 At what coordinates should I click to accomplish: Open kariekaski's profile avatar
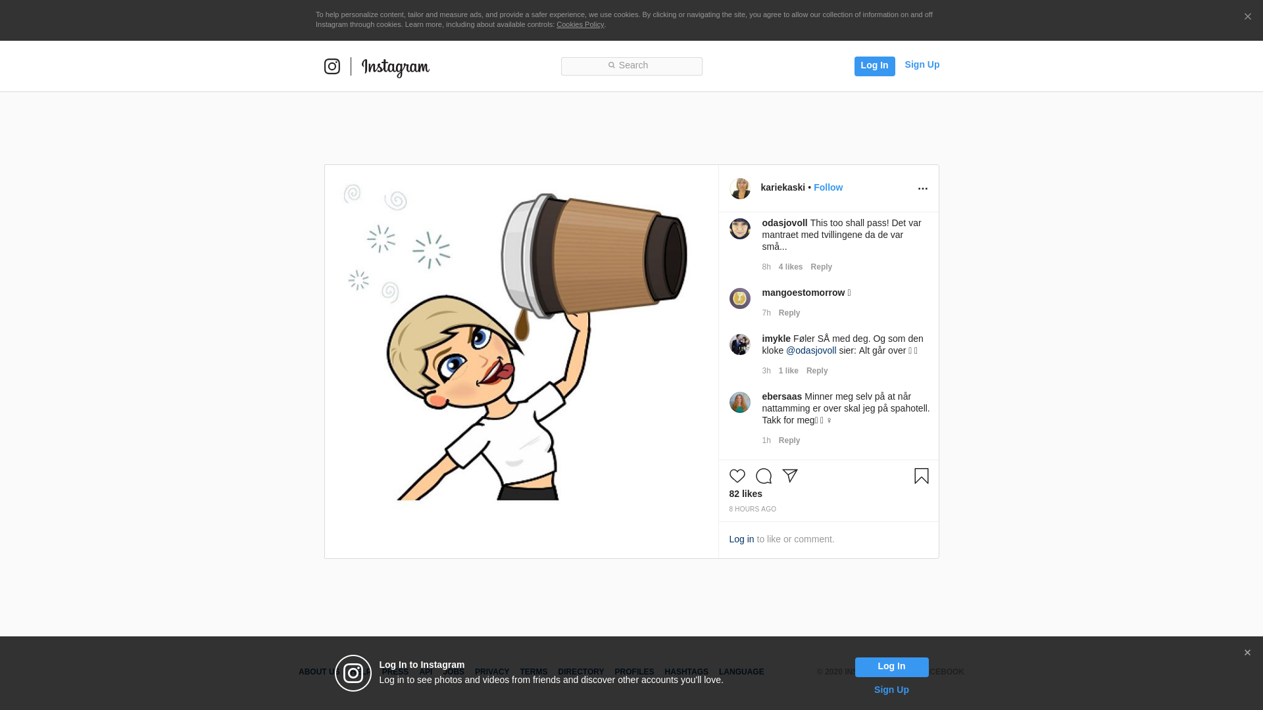pyautogui.click(x=739, y=189)
